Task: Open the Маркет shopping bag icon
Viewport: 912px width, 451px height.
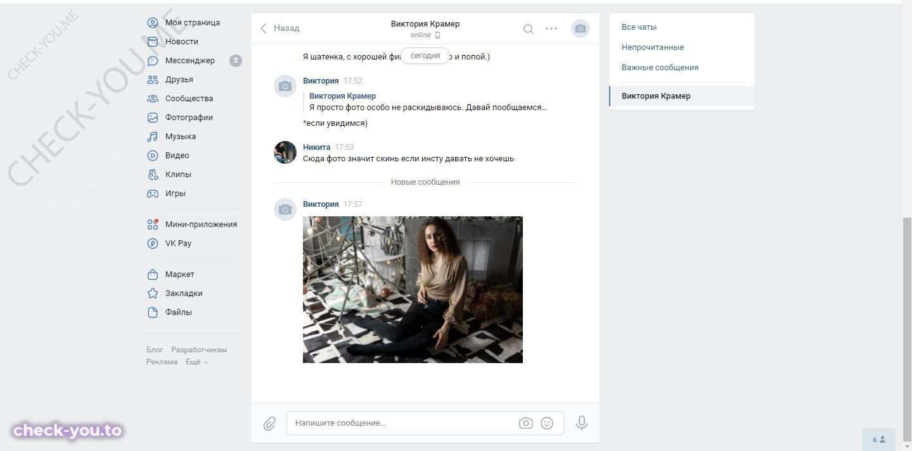Action: pyautogui.click(x=152, y=275)
